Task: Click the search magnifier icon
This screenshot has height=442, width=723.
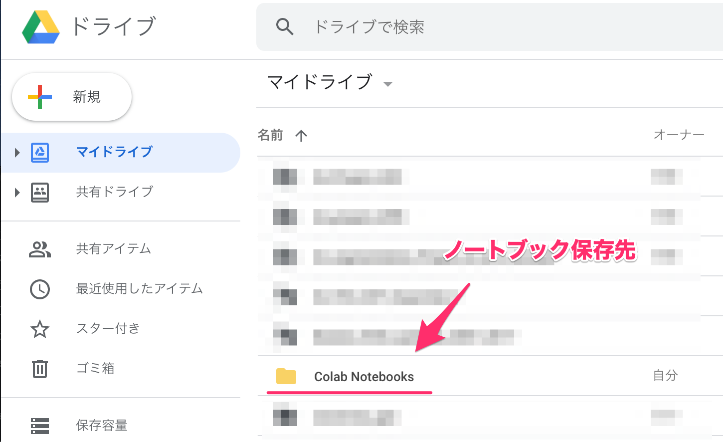Action: coord(285,27)
